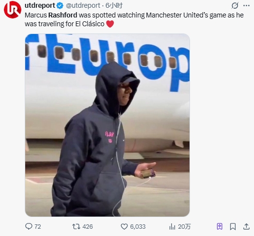View analytics via the bar chart icon
This screenshot has width=254, height=236.
(x=172, y=227)
